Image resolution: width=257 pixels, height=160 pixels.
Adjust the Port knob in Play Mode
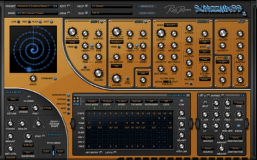35,108
